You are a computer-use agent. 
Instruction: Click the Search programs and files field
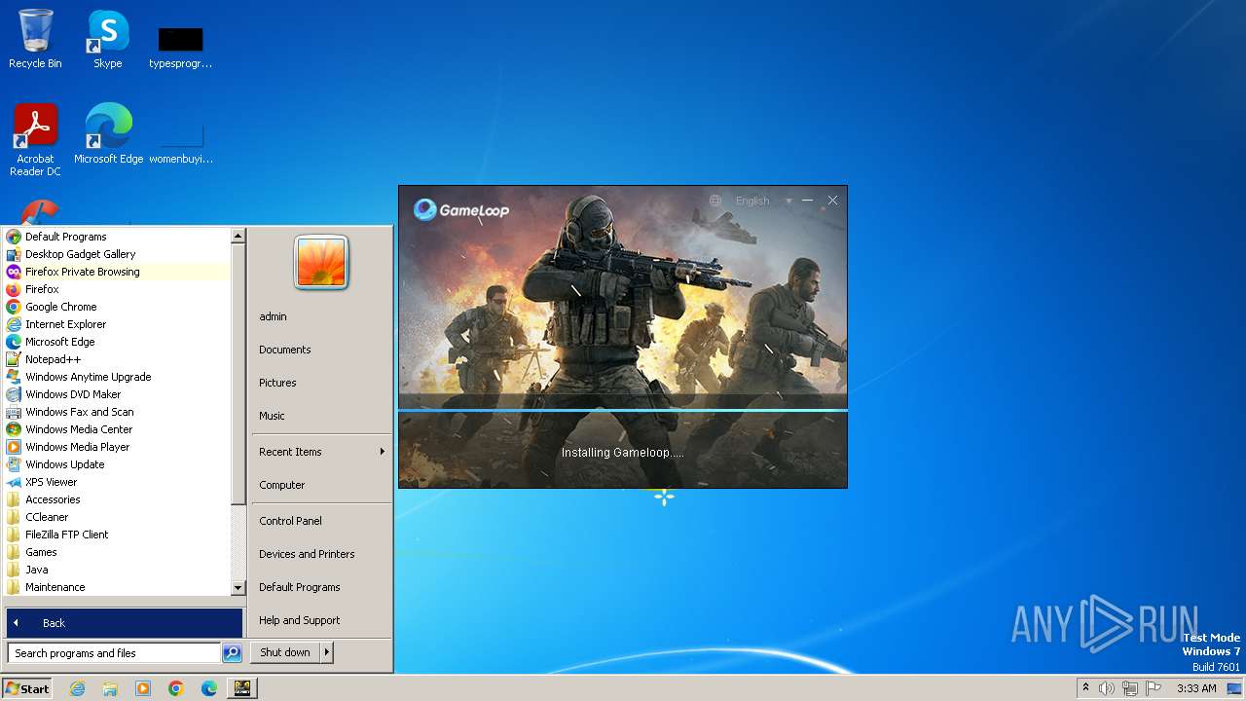[x=114, y=653]
